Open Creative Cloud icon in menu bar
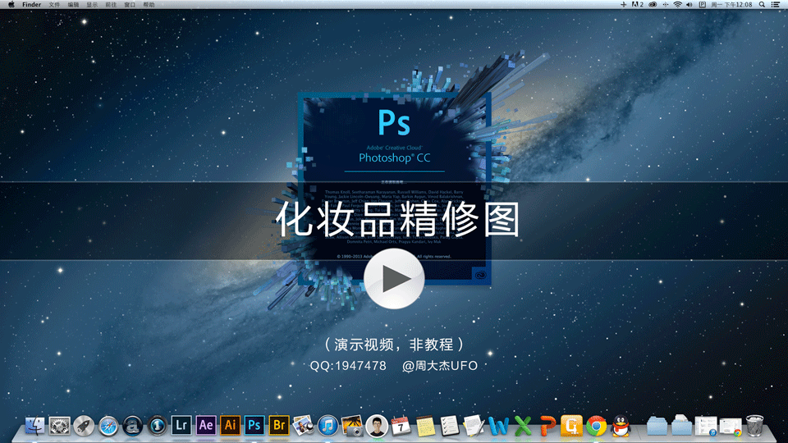 [653, 5]
